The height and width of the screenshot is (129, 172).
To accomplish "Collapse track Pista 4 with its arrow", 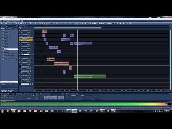I will (20, 42).
